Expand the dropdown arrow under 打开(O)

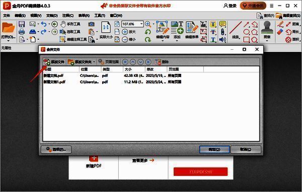(8, 41)
